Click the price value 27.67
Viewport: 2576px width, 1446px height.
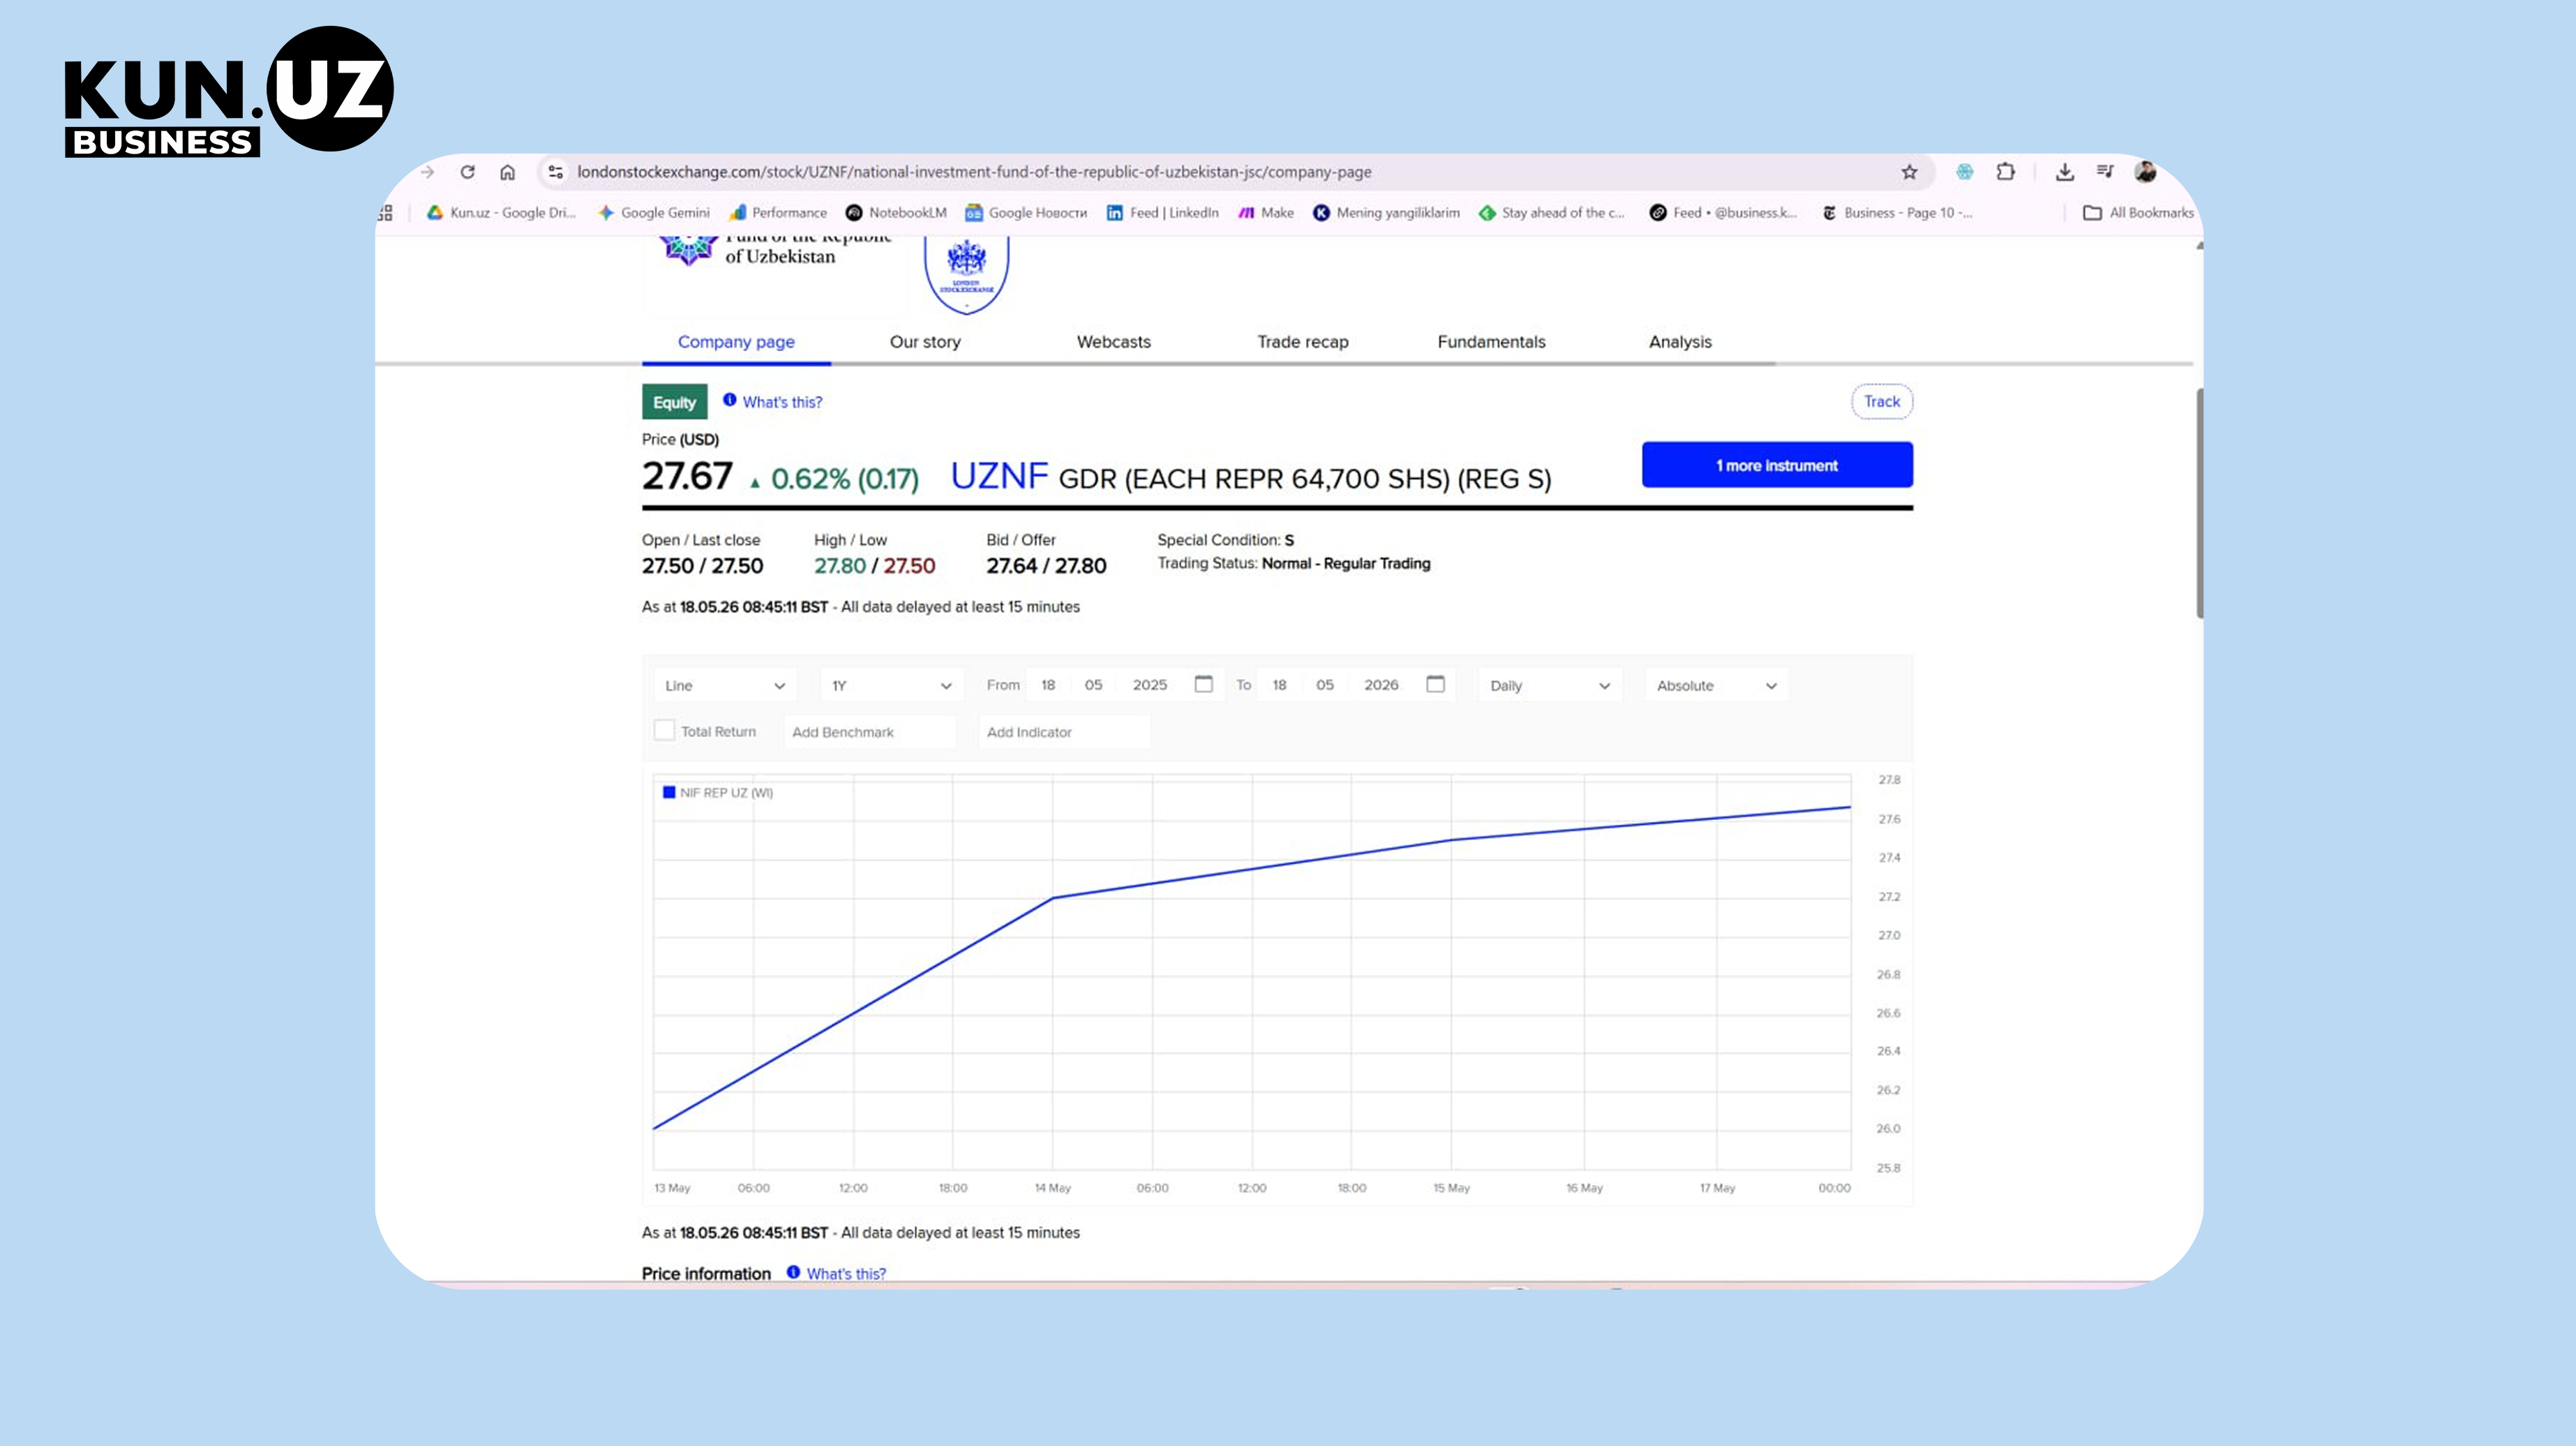[687, 476]
